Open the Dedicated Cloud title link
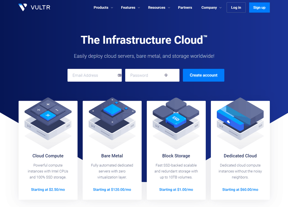288x207 pixels. [x=240, y=156]
